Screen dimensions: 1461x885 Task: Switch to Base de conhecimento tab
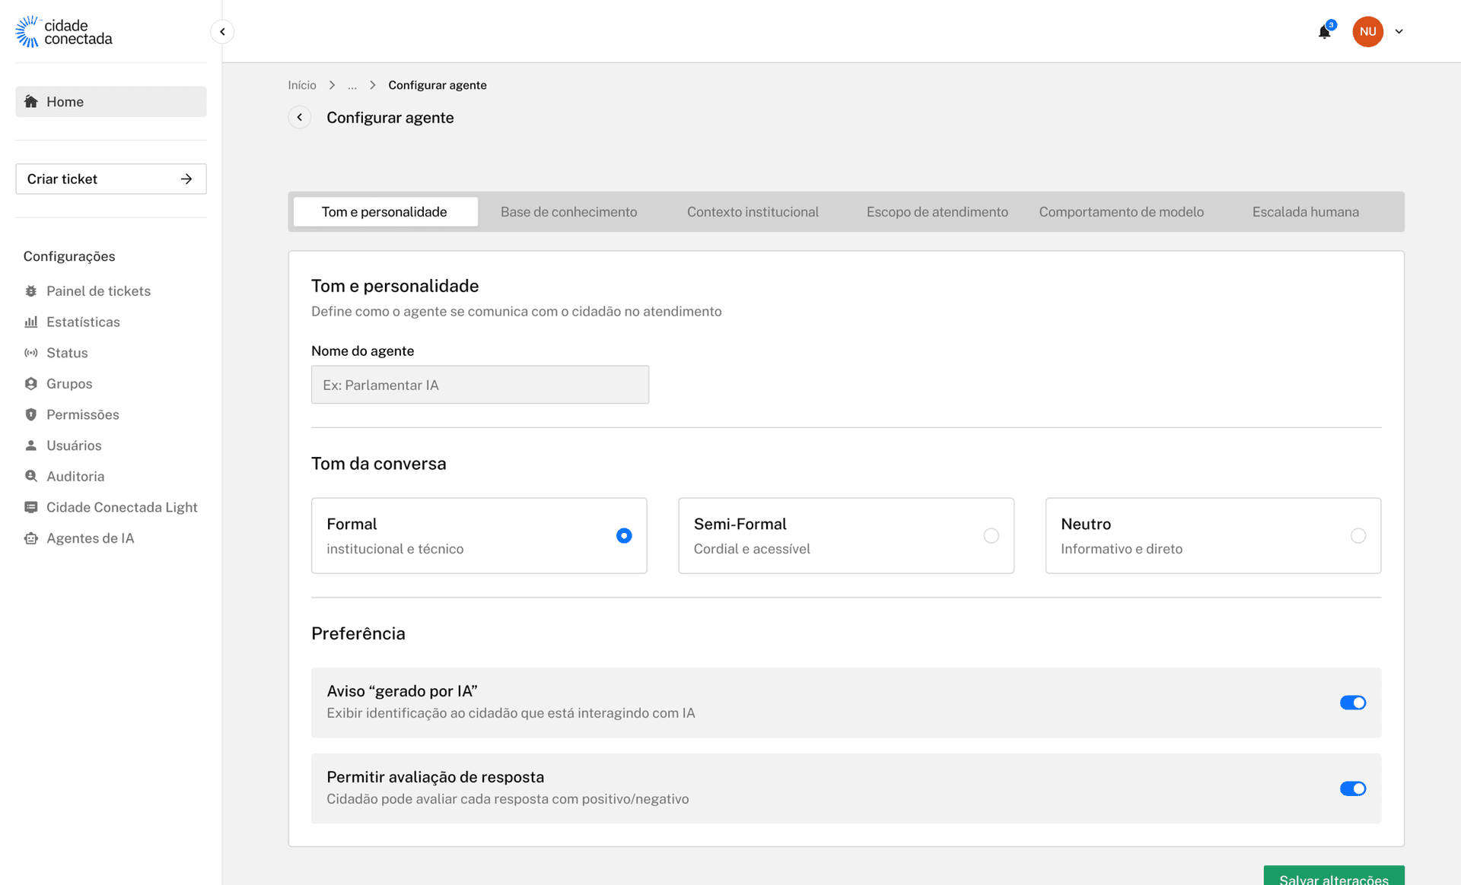pyautogui.click(x=569, y=212)
